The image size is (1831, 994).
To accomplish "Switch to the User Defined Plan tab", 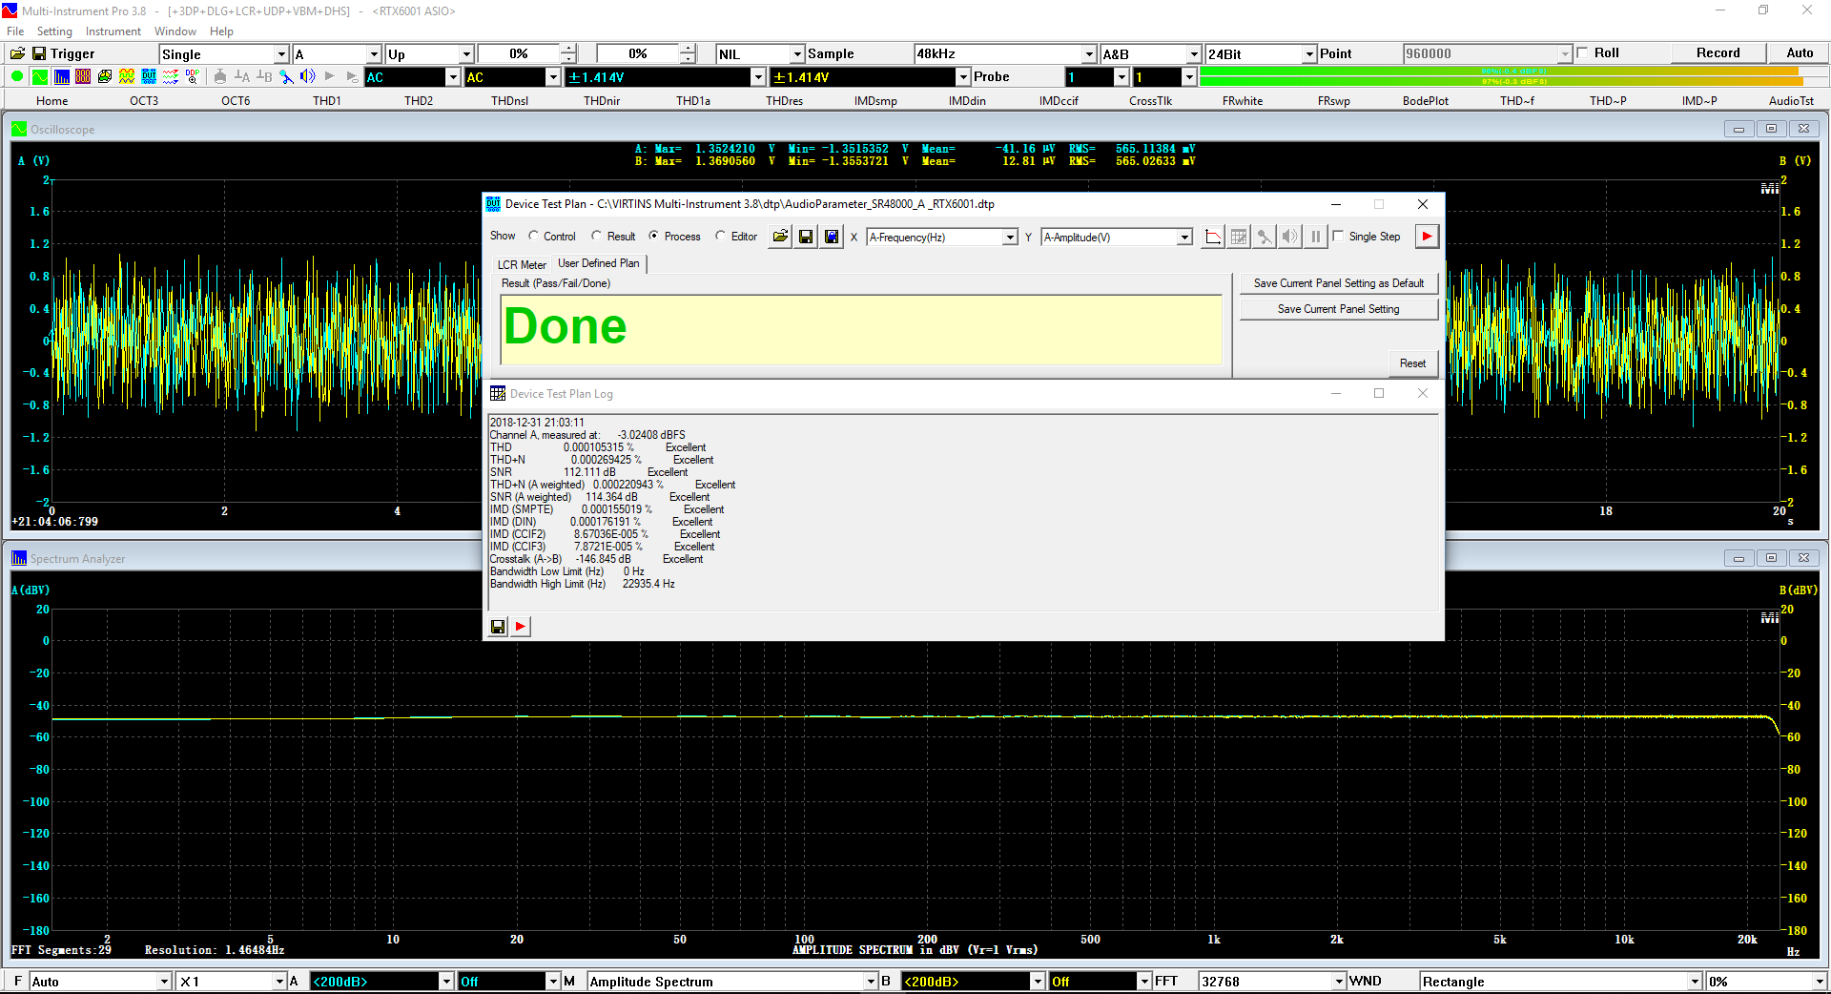I will tap(599, 263).
